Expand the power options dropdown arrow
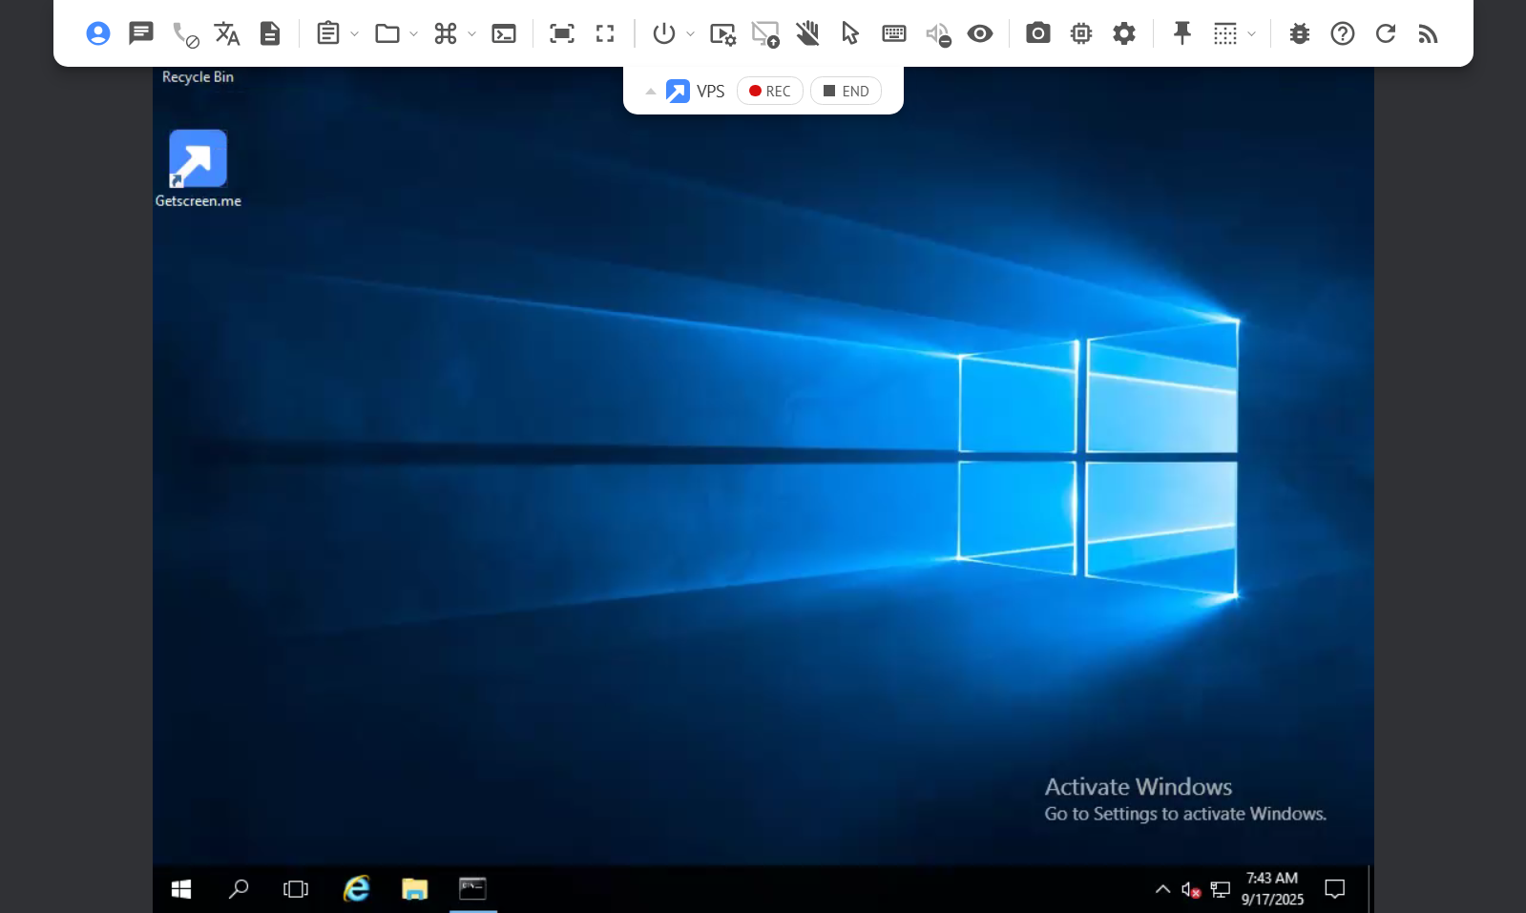 (x=690, y=33)
